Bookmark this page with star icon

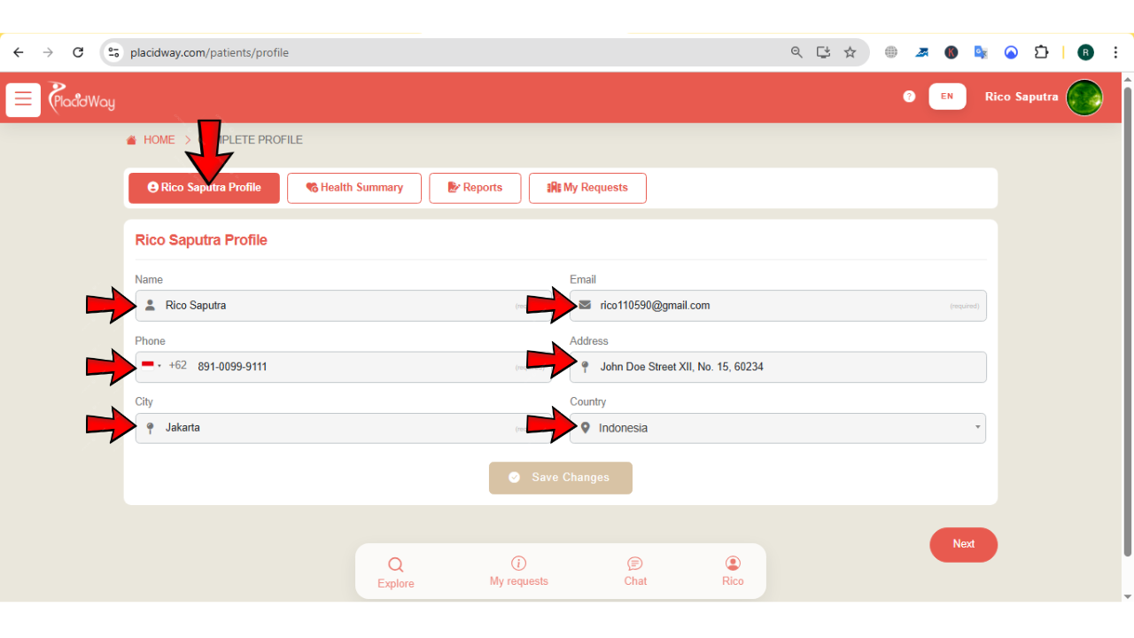click(x=850, y=52)
